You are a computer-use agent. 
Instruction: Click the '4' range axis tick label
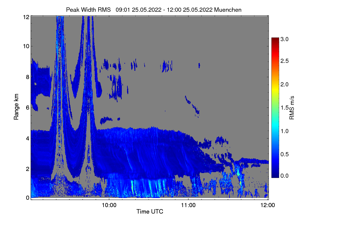tap(27, 138)
